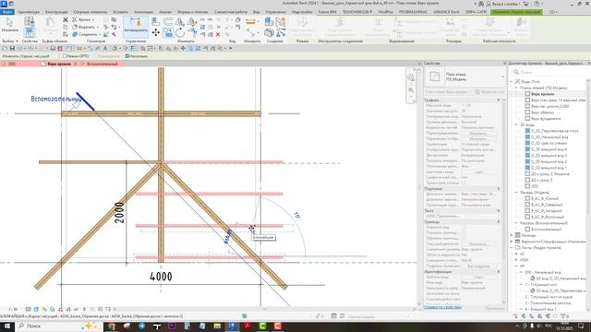Click the filter icon in status bar
The width and height of the screenshot is (591, 332).
[564, 316]
